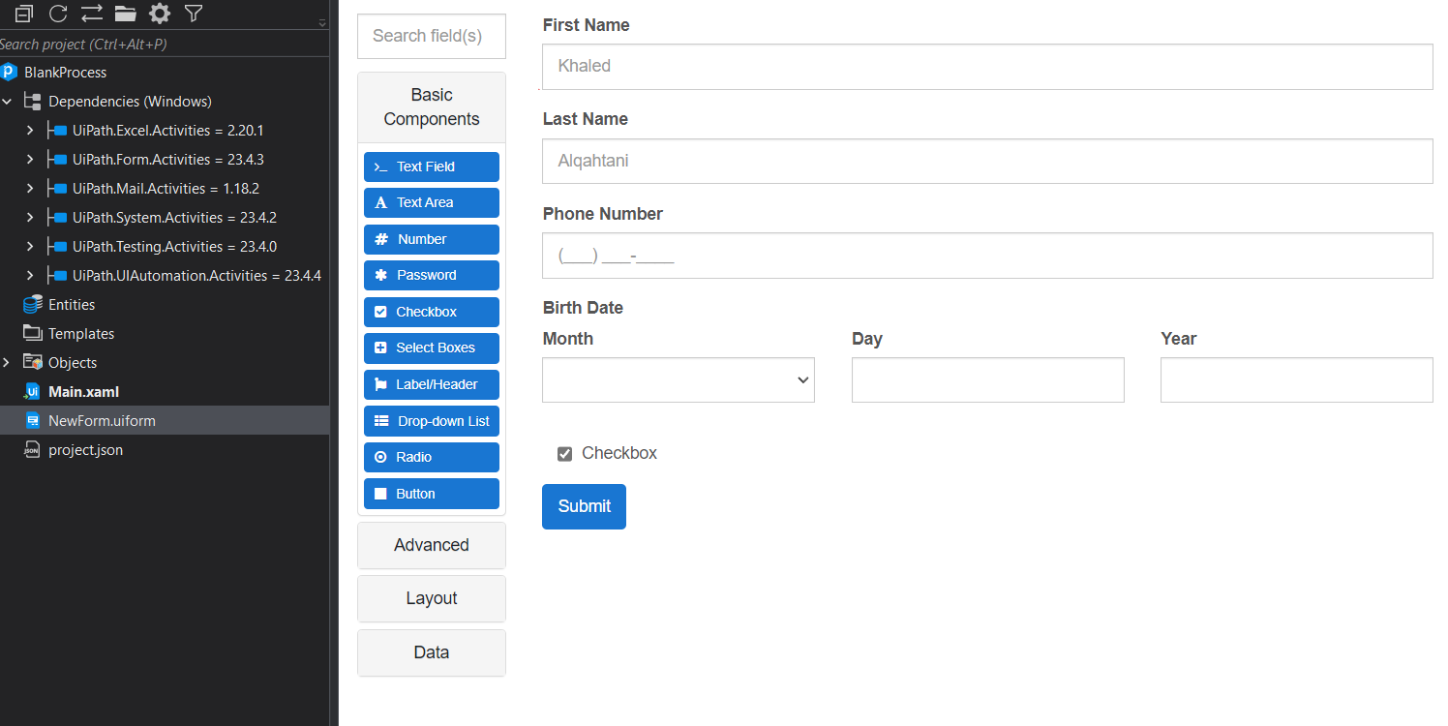The width and height of the screenshot is (1448, 726).
Task: Open the project folder icon
Action: click(x=125, y=14)
